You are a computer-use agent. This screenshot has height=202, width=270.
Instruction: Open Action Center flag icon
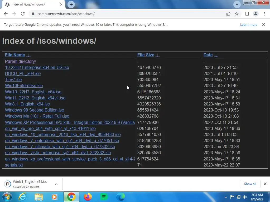point(232,197)
